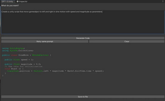The image size is (165, 101).
Task: Save the generated script to file
Action: [83, 97]
